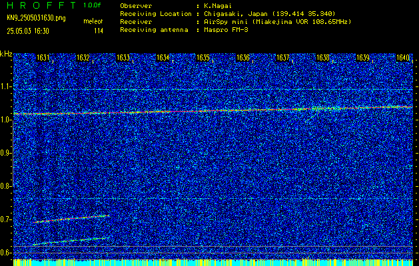This screenshot has width=419, height=266.
Task: Click the meteor count value 114
Action: coord(99,31)
